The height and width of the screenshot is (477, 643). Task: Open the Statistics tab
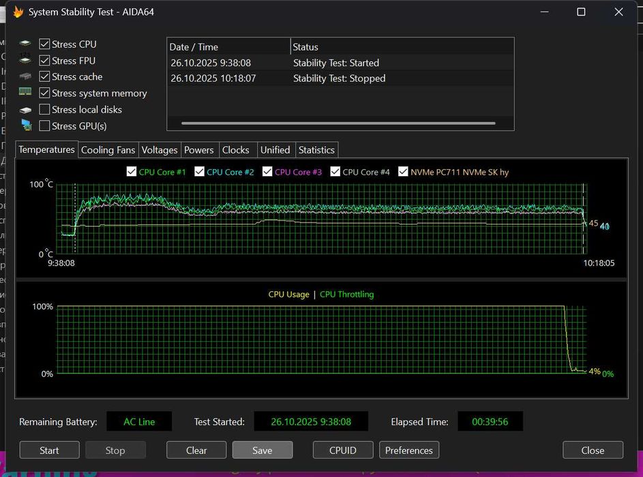(316, 150)
